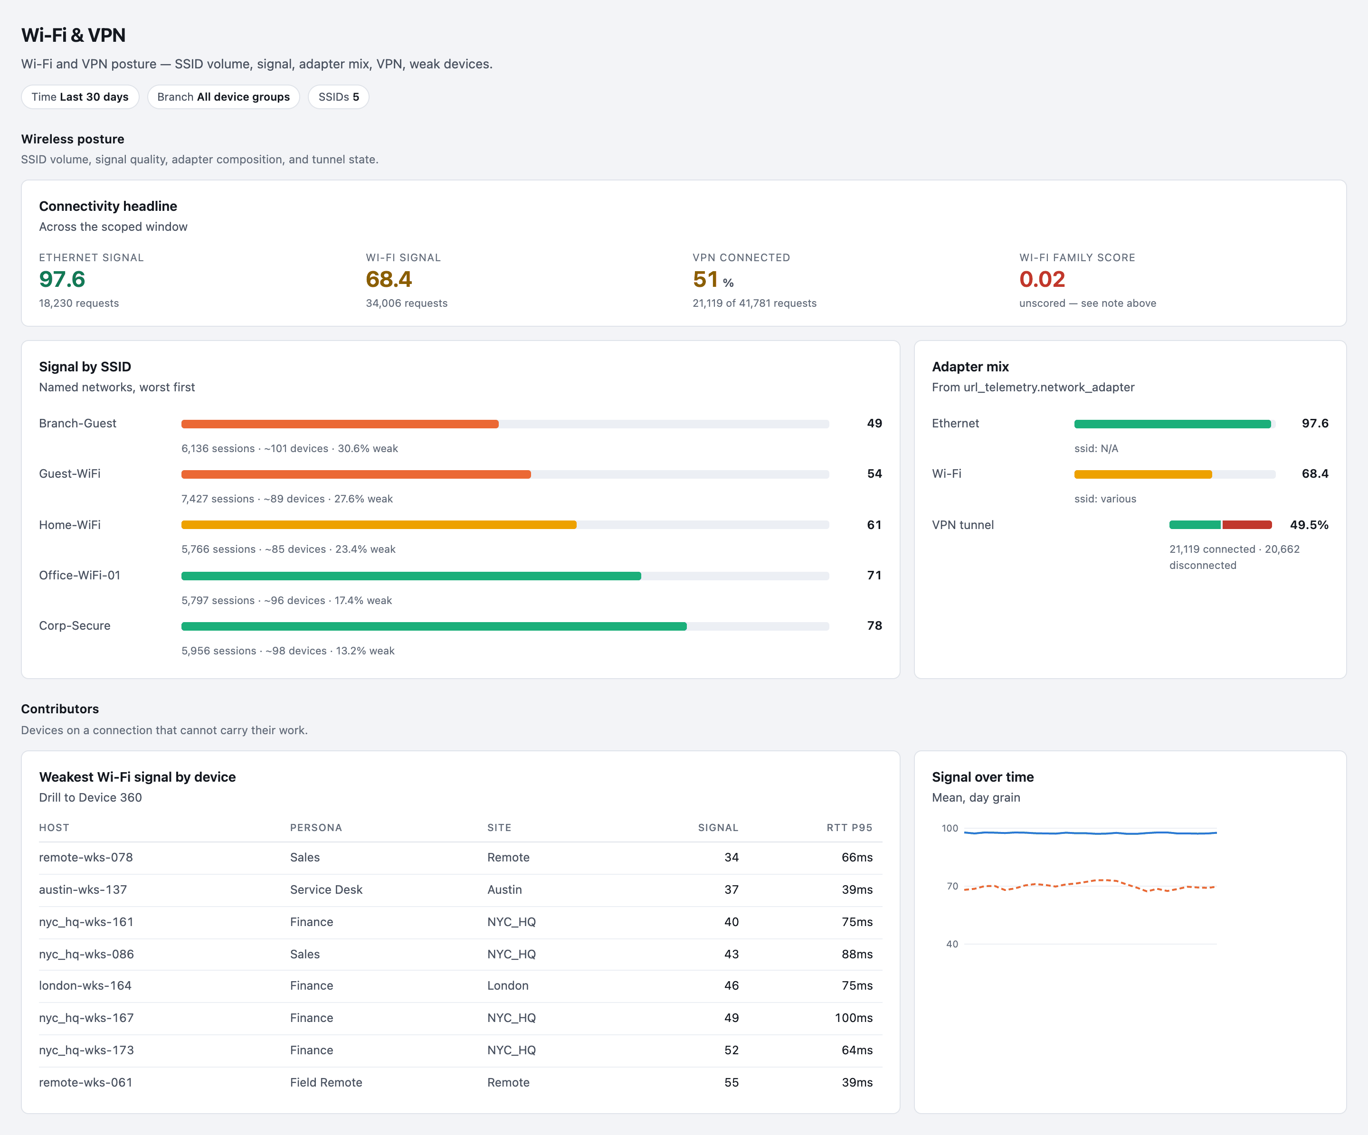Sort by the HOST column header
Image resolution: width=1368 pixels, height=1135 pixels.
(x=54, y=828)
